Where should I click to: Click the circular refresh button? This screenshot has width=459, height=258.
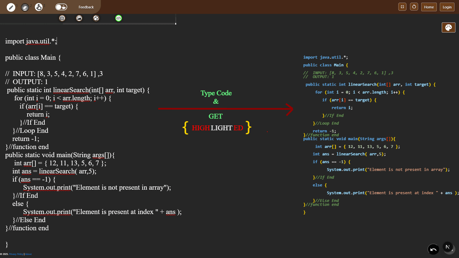(x=414, y=7)
